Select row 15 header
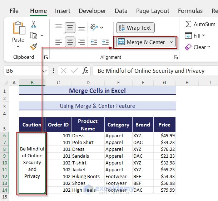The height and width of the screenshot is (201, 218). [4, 197]
